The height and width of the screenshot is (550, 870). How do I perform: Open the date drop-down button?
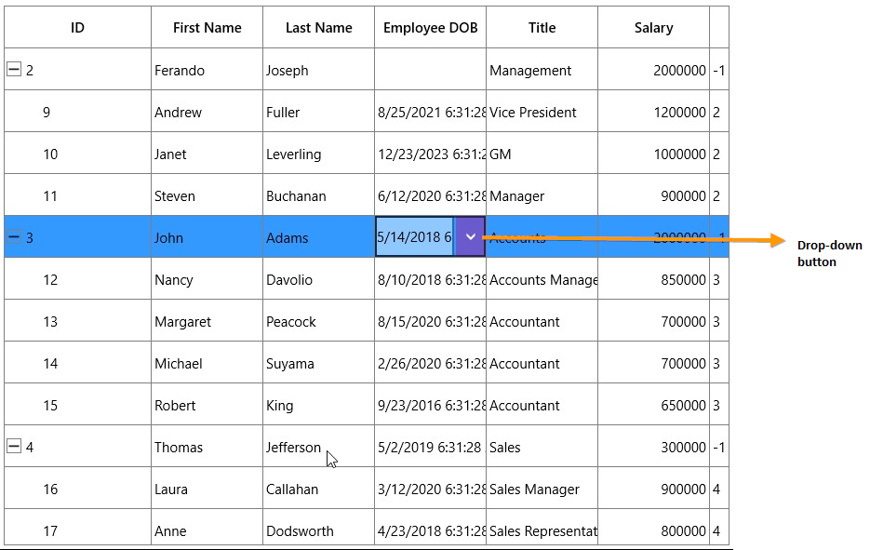470,236
